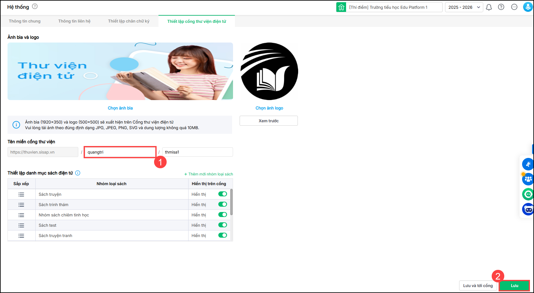Click the school home icon

[x=341, y=7]
